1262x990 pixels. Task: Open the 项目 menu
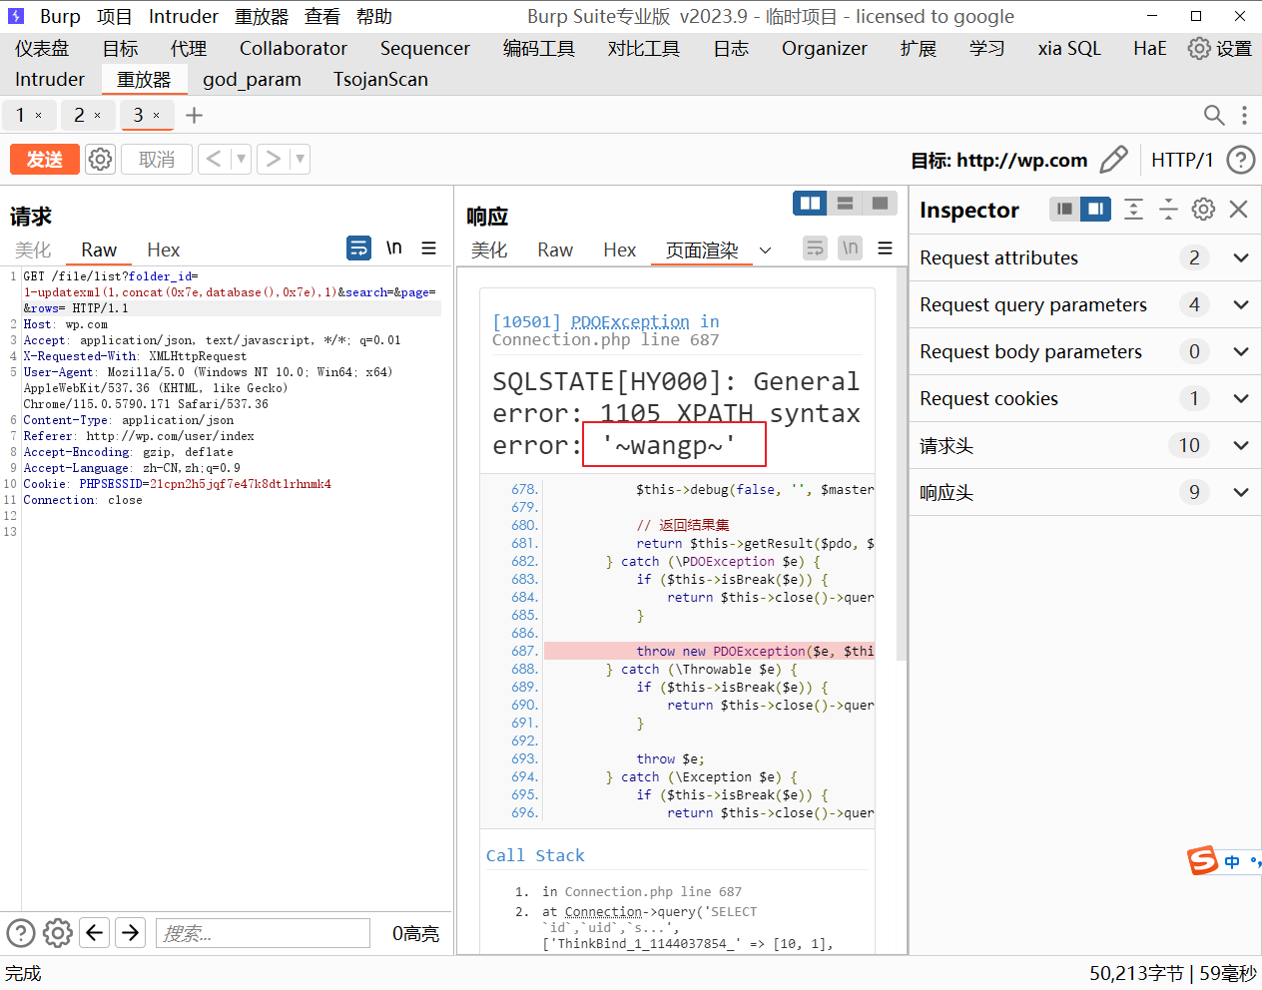coord(115,16)
